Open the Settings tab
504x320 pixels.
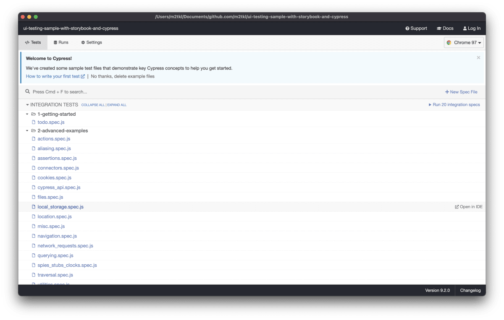click(92, 42)
